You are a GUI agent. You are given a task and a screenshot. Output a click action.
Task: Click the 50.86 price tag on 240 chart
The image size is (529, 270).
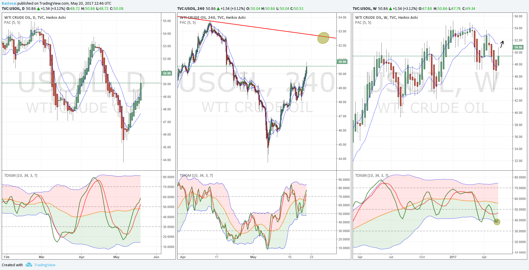tap(342, 62)
